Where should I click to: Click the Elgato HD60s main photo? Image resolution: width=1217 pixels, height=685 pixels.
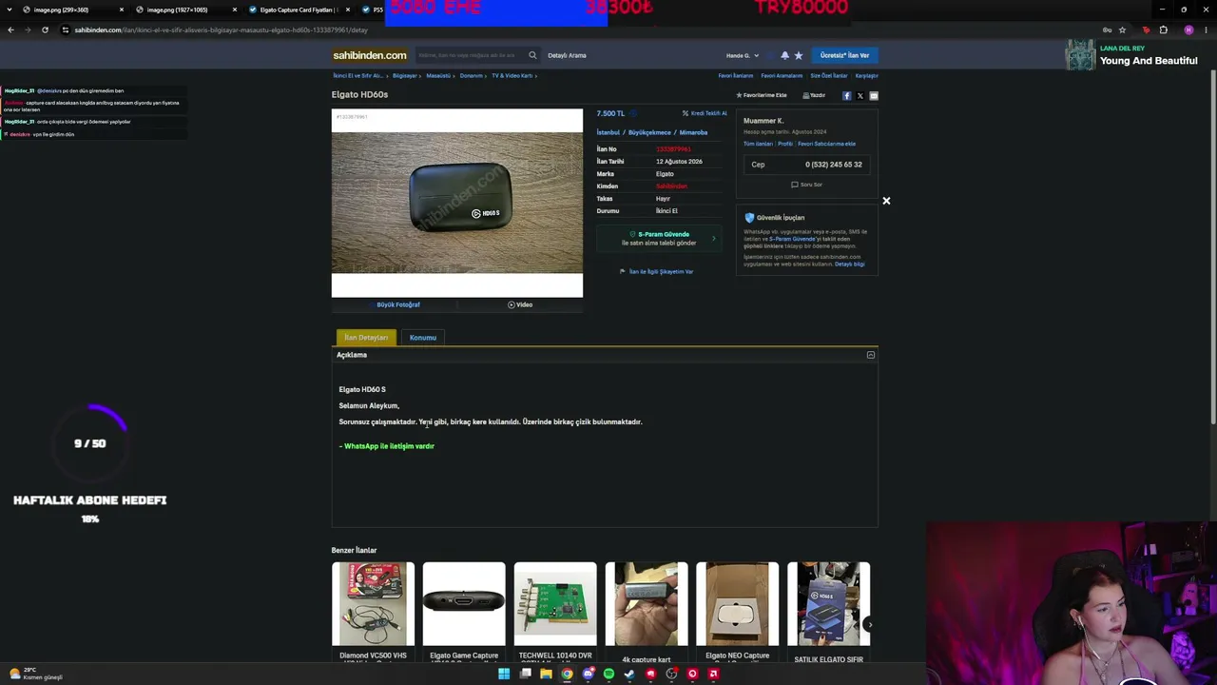[457, 203]
